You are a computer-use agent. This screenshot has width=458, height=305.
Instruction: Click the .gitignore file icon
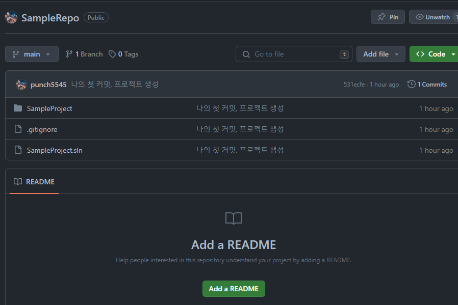[18, 129]
